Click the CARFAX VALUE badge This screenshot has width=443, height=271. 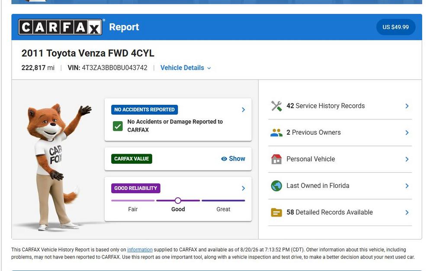[132, 159]
